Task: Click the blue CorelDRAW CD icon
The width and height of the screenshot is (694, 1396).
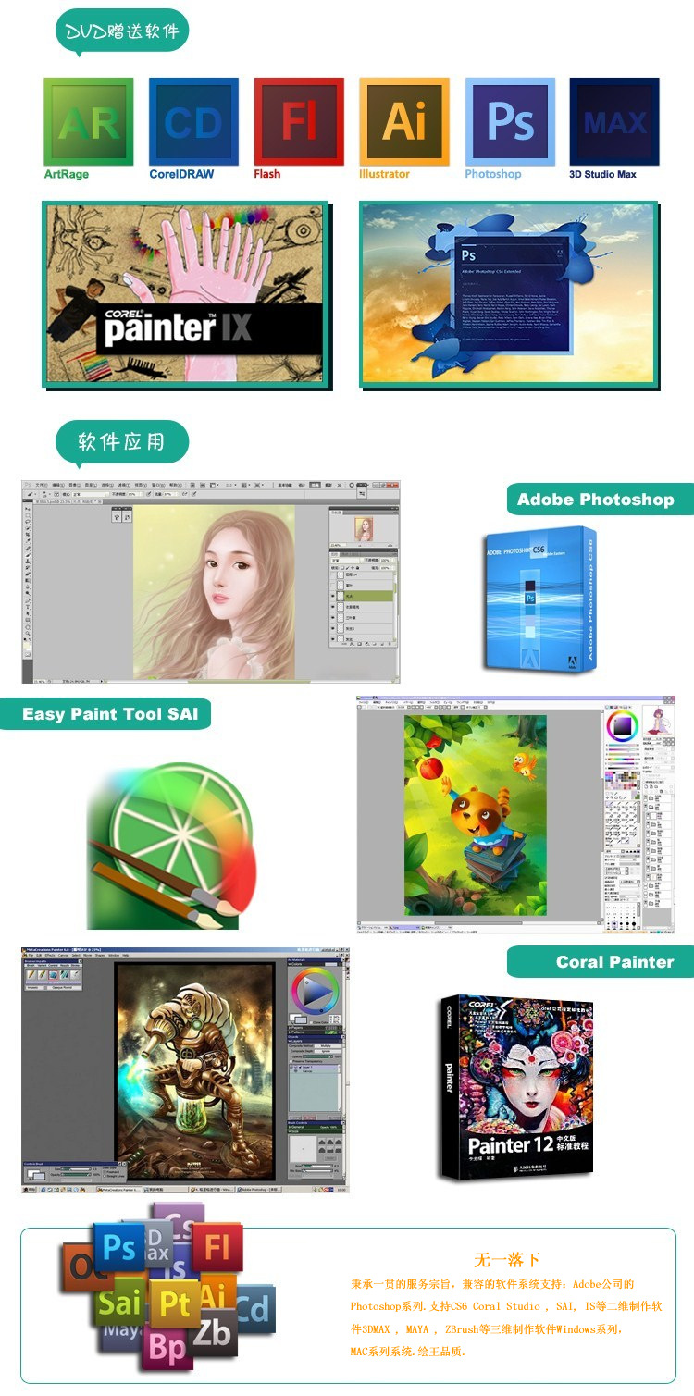Action: [x=193, y=121]
